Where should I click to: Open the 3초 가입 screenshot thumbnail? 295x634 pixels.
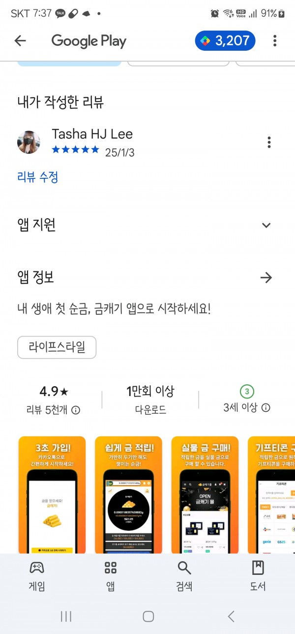(52, 495)
